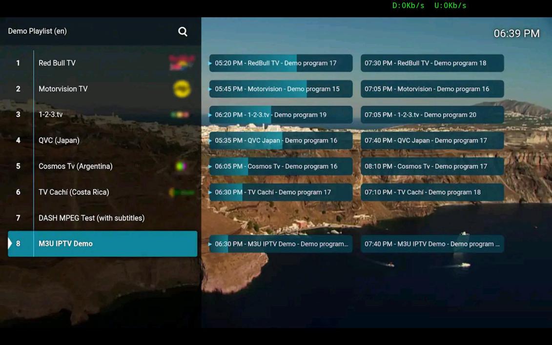
Task: Open RedBull TV Demo program 18
Action: tap(432, 63)
